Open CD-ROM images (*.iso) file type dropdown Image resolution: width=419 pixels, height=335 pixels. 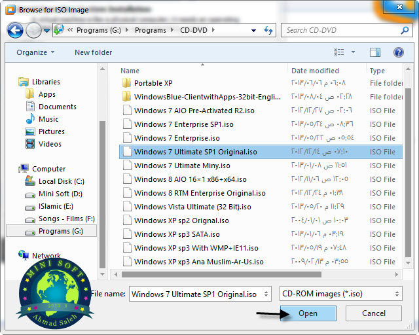tap(340, 294)
